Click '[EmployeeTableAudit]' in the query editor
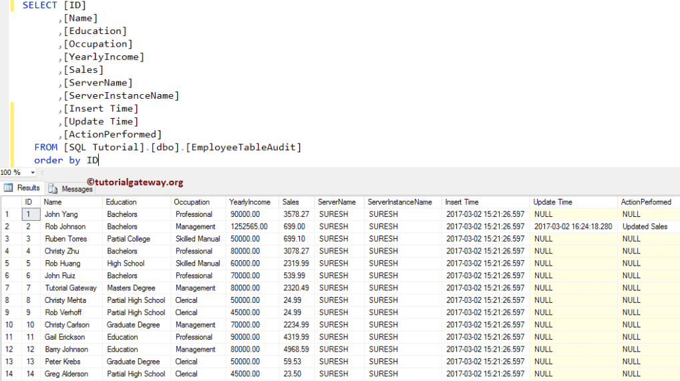Image resolution: width=680 pixels, height=381 pixels. click(x=244, y=147)
